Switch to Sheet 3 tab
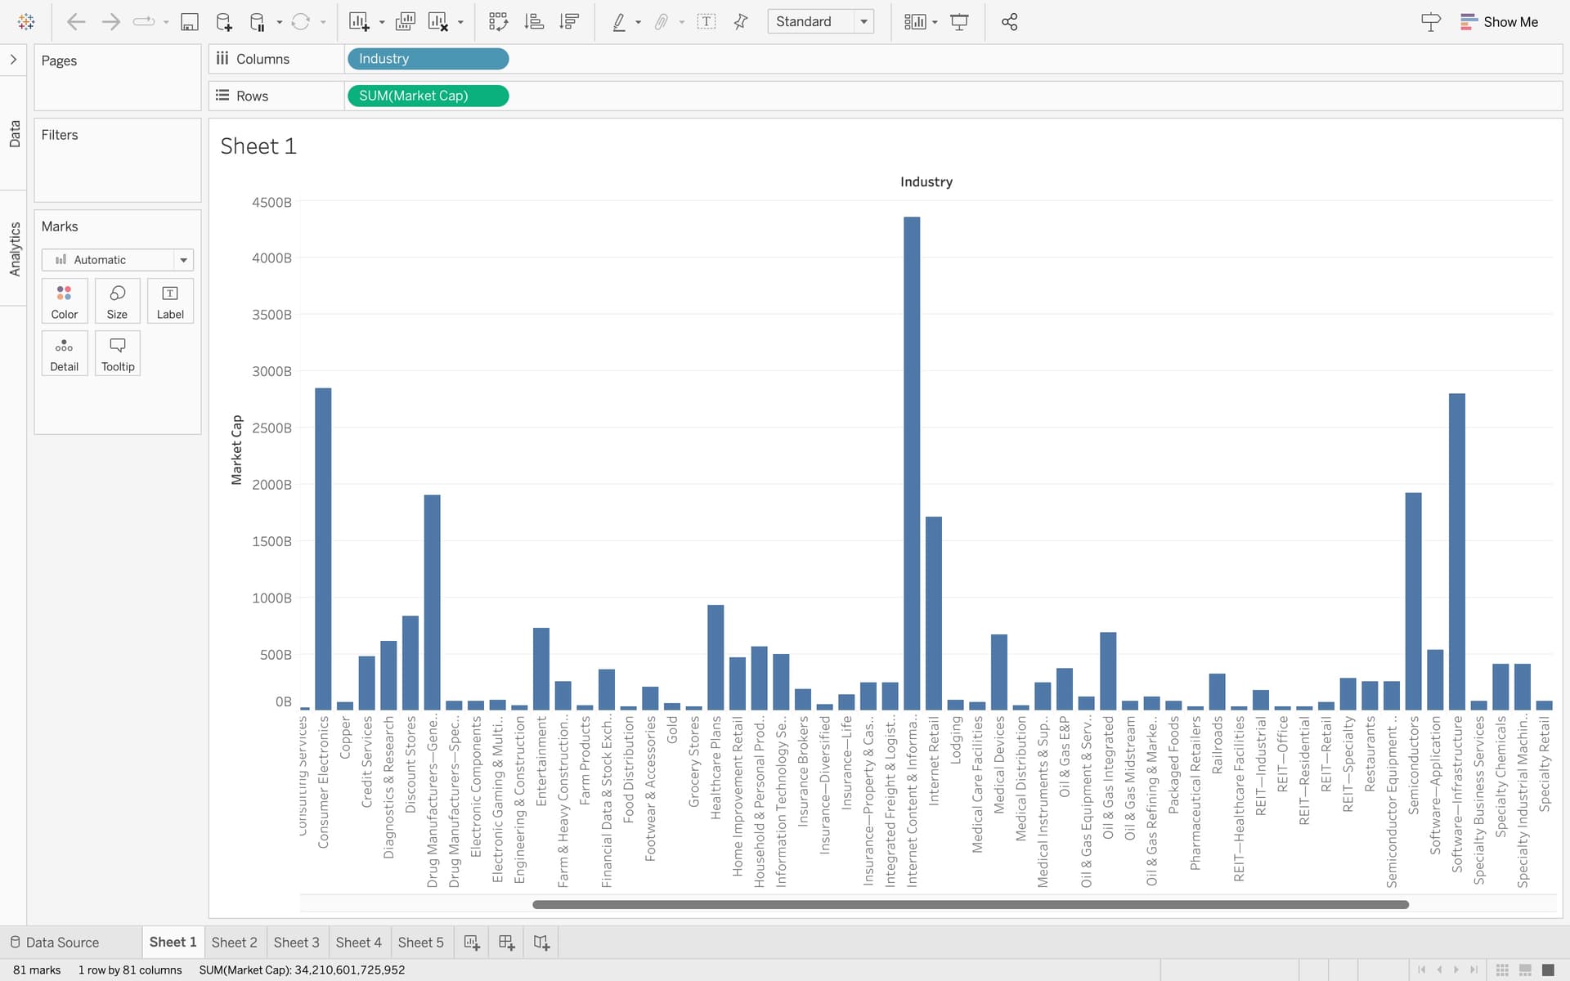Image resolution: width=1570 pixels, height=981 pixels. (296, 943)
